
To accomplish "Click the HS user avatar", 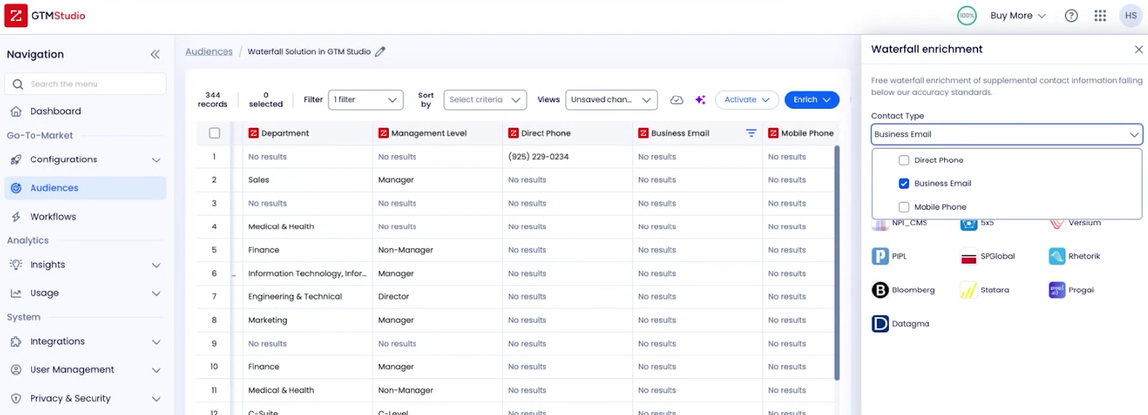I will [1131, 16].
